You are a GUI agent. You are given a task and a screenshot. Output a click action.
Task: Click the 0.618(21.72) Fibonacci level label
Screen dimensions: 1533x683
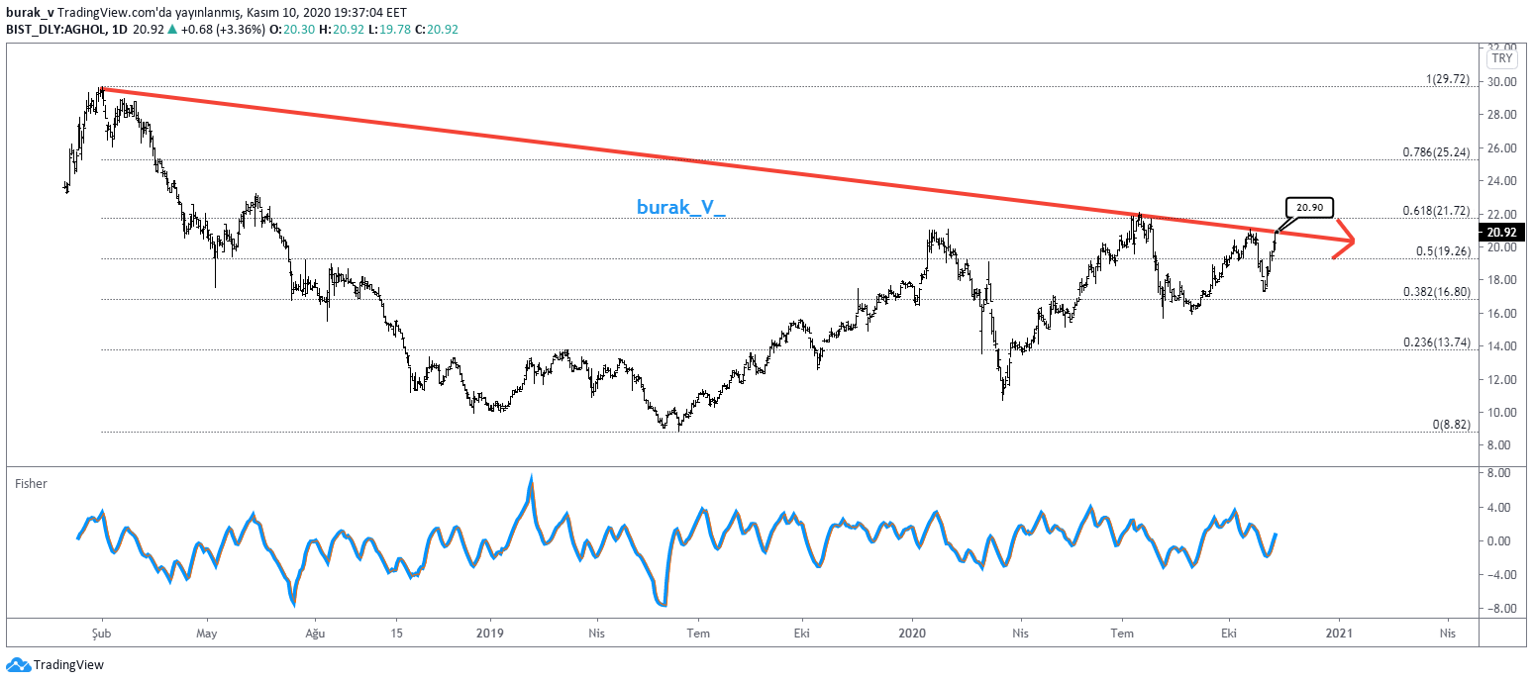(1437, 212)
